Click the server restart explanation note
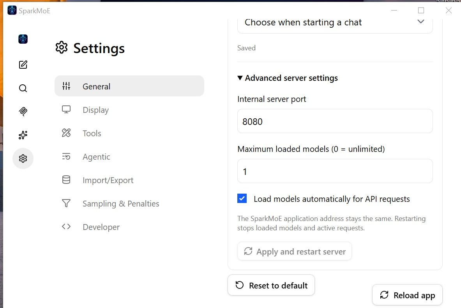Screen dimensions: 461x308 pyautogui.click(x=331, y=223)
